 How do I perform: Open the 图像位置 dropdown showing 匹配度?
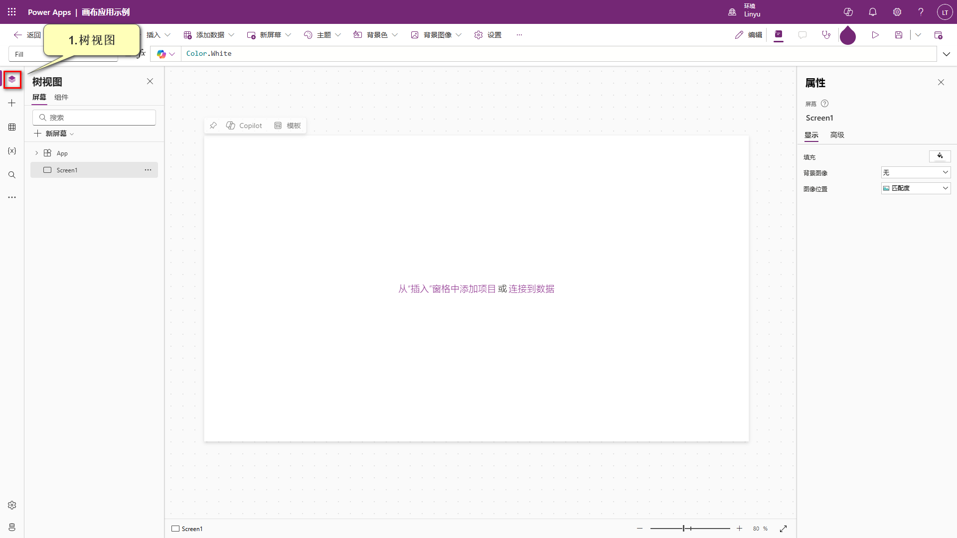916,188
